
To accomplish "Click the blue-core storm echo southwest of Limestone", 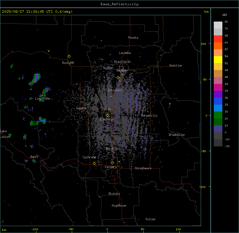I will (43, 120).
